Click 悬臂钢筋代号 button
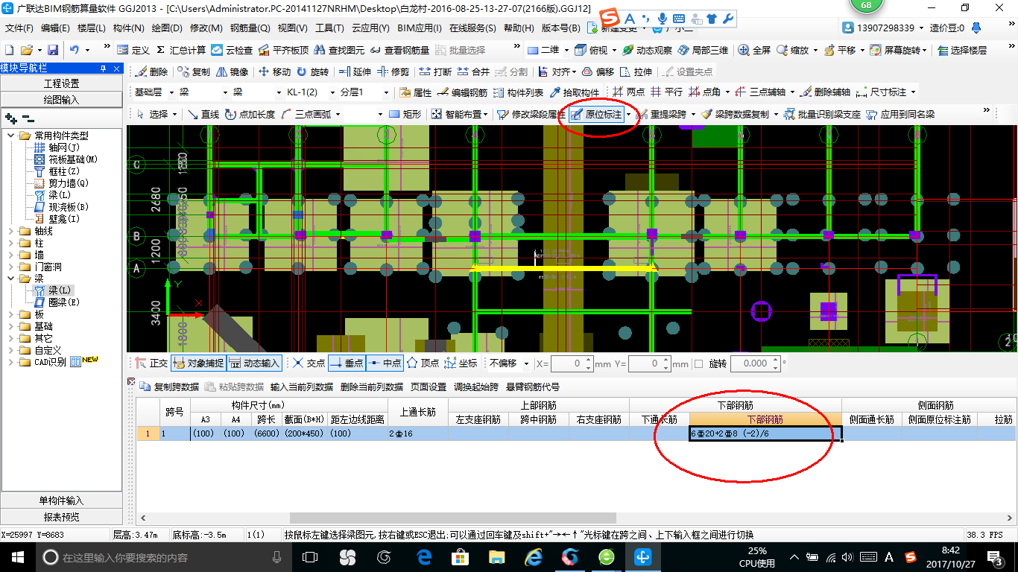1018x572 pixels. tap(533, 387)
